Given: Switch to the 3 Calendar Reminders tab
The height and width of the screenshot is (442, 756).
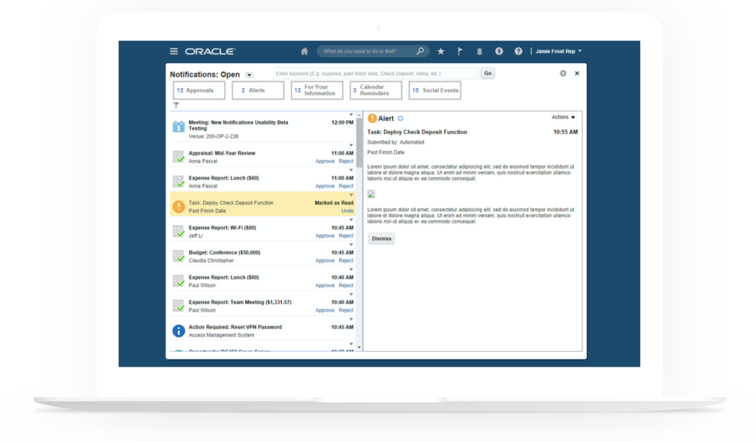Looking at the screenshot, I should click(375, 91).
